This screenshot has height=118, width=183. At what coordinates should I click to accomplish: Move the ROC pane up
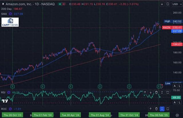[151, 109]
